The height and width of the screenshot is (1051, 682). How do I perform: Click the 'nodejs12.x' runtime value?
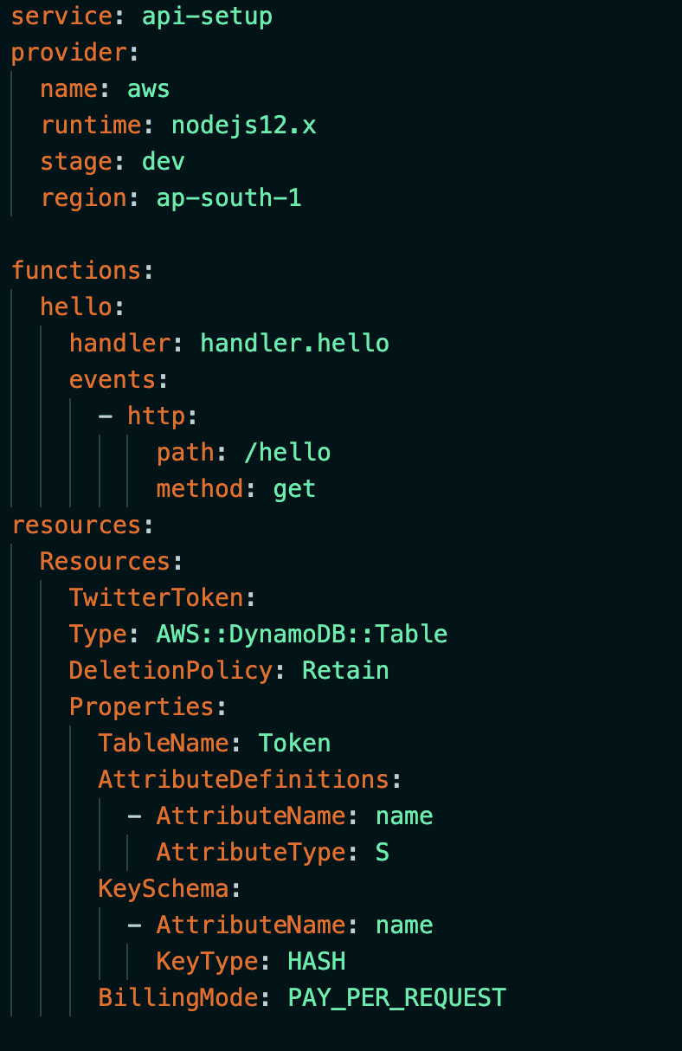click(243, 126)
